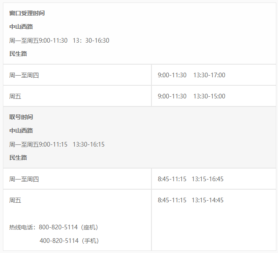The image size is (278, 253).
Task: Click the 窗口受理时间 heading
Action: coord(27,13)
